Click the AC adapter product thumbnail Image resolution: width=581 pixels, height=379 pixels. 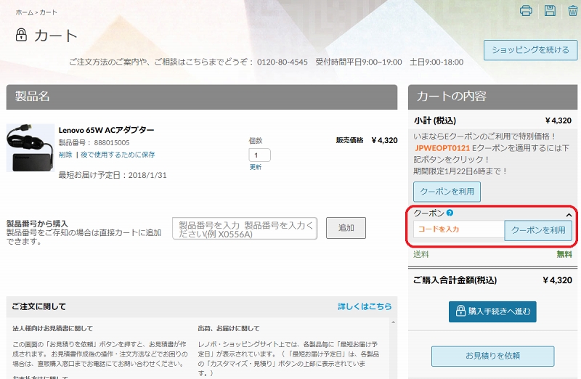click(x=31, y=148)
